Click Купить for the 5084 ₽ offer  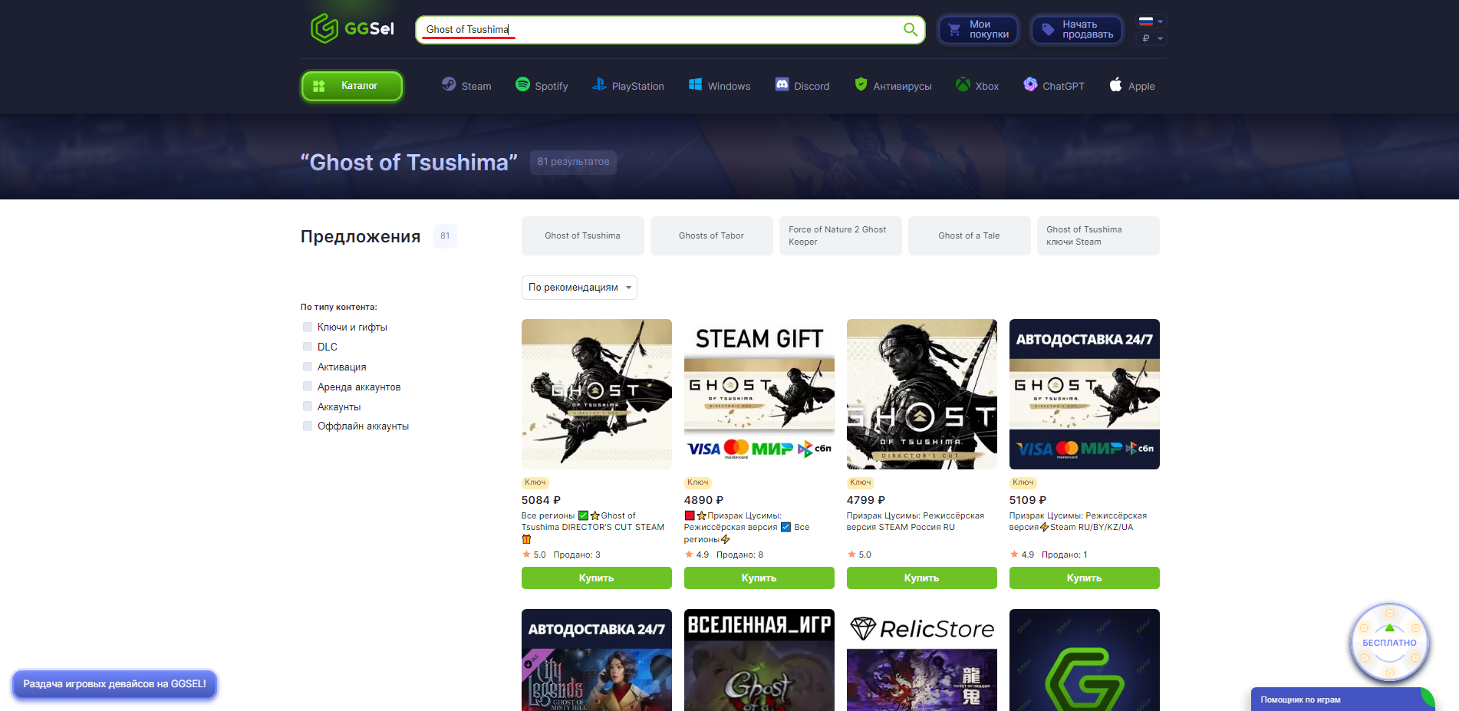point(597,578)
